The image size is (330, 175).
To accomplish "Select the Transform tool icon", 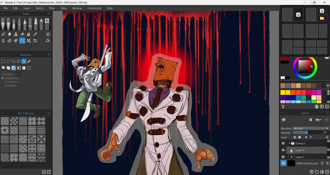I will (x=29, y=41).
